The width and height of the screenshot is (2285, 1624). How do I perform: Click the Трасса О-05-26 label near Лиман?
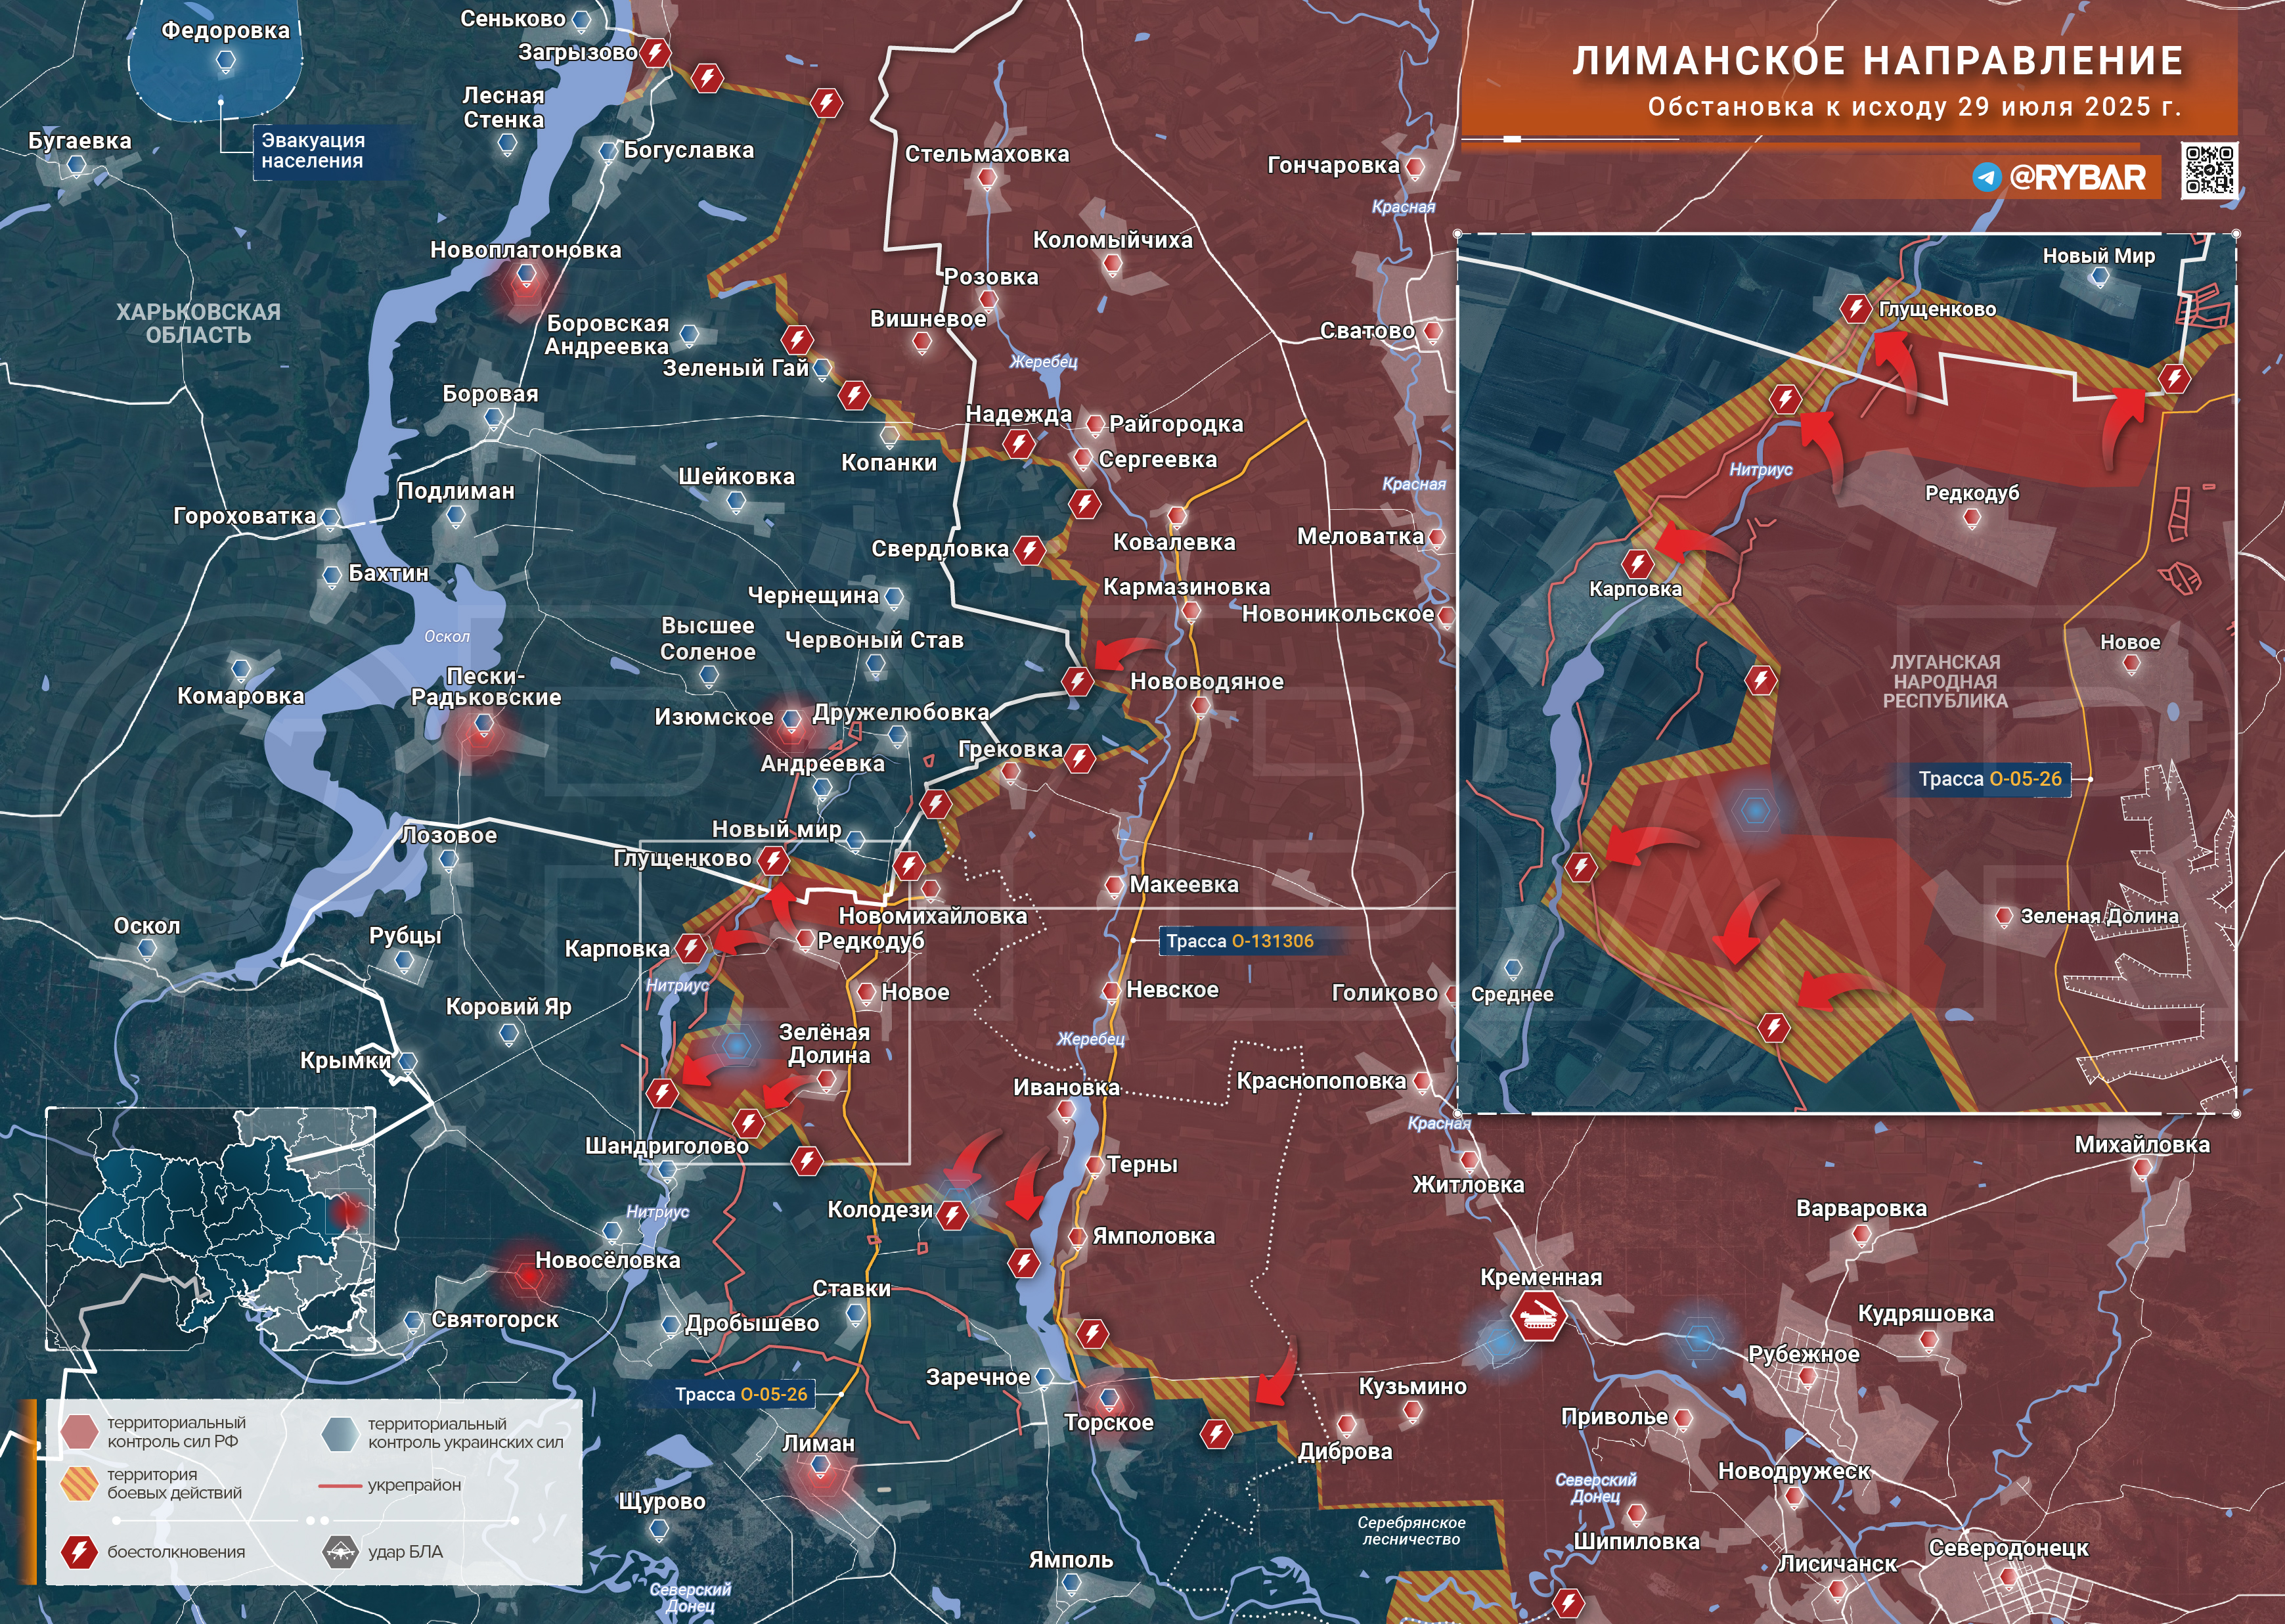tap(741, 1394)
